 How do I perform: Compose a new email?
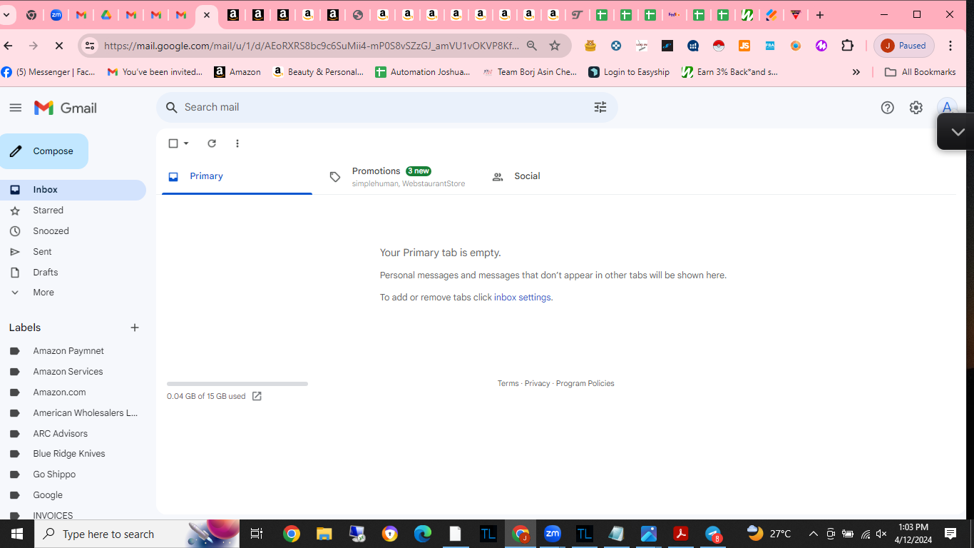coord(44,151)
